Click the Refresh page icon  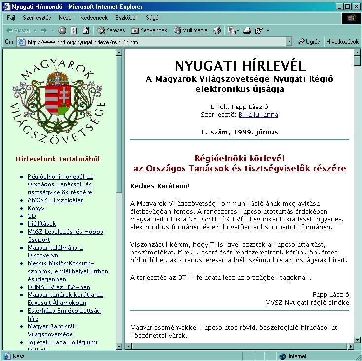point(73,30)
